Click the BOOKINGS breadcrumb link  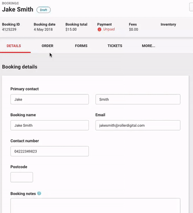11,3
